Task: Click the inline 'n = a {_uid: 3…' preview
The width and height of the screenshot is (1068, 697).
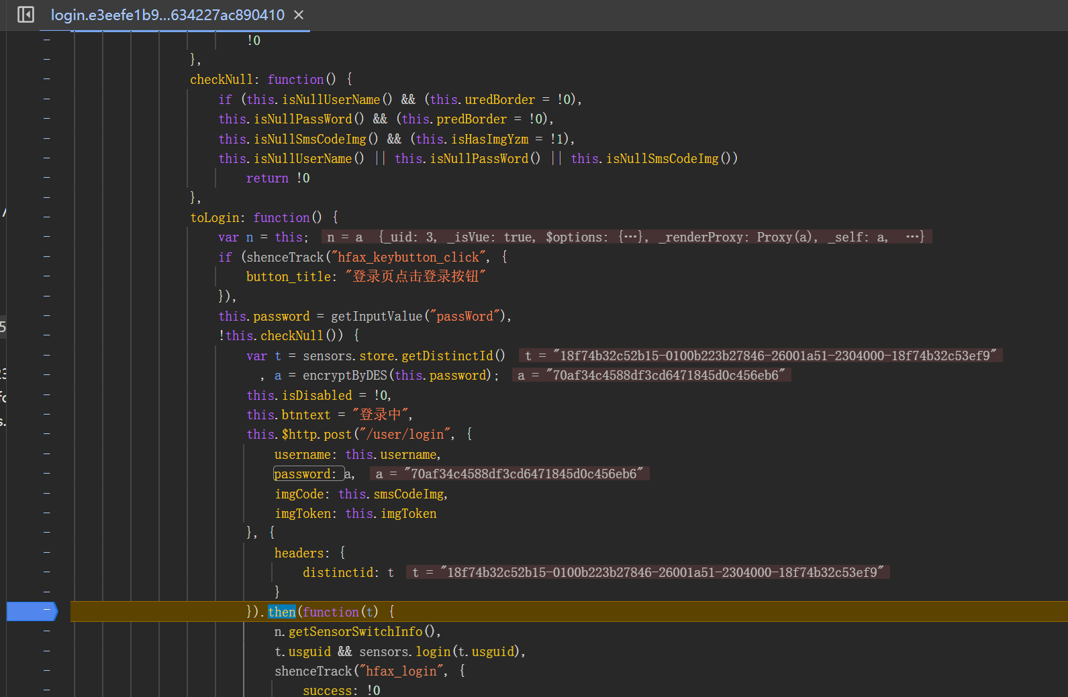Action: 626,237
